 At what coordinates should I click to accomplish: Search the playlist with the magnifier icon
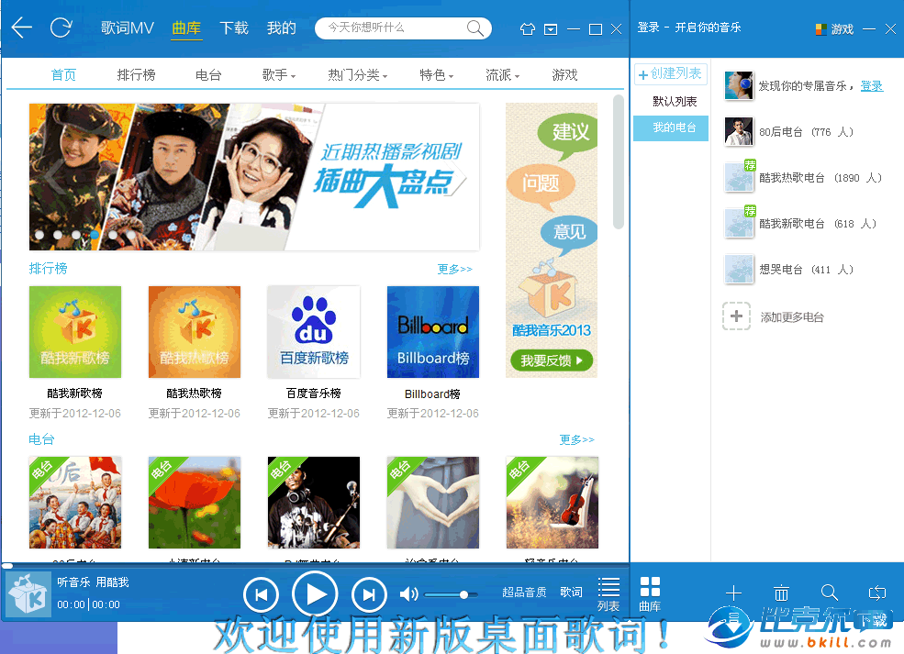coord(829,593)
